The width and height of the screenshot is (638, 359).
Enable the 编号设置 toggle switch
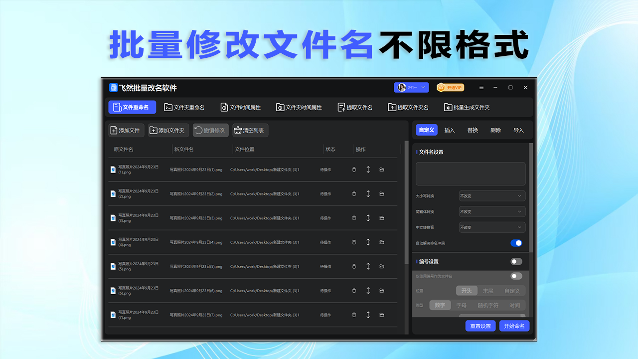pos(516,261)
